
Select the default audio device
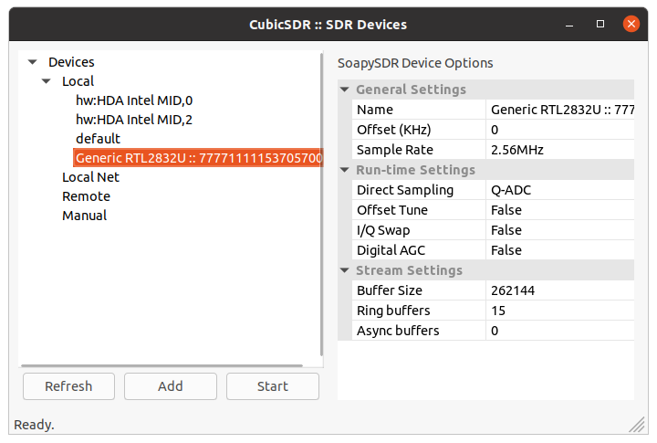98,139
